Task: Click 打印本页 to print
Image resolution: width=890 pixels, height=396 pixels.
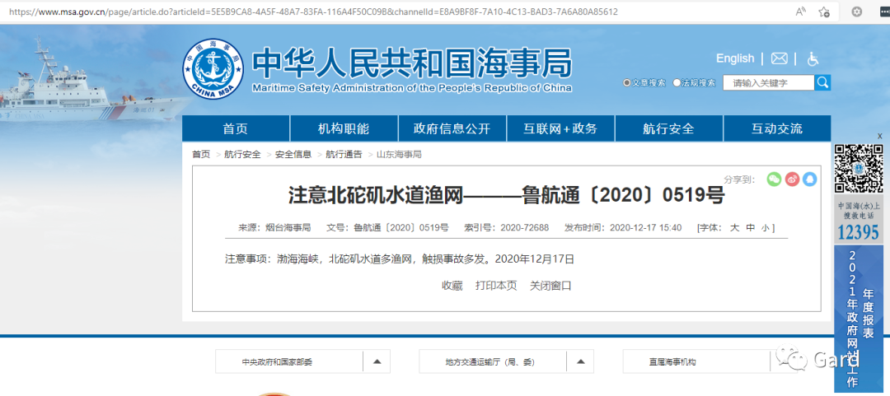Action: click(497, 286)
